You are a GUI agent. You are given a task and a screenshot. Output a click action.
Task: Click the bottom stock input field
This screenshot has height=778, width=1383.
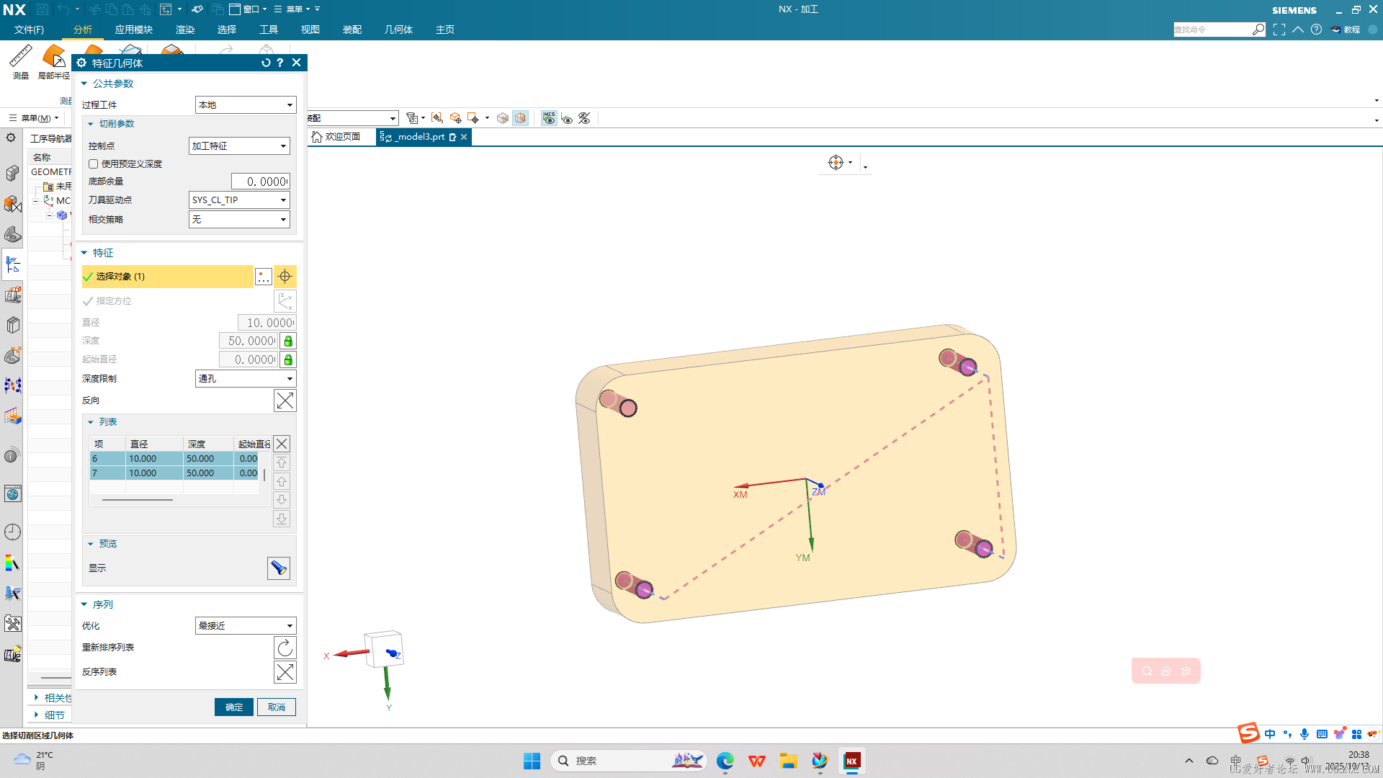click(260, 182)
